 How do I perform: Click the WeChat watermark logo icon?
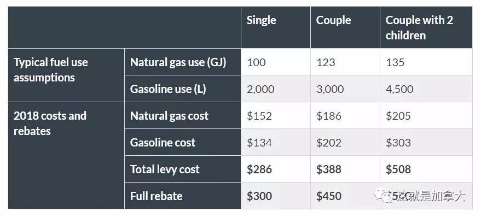click(382, 195)
